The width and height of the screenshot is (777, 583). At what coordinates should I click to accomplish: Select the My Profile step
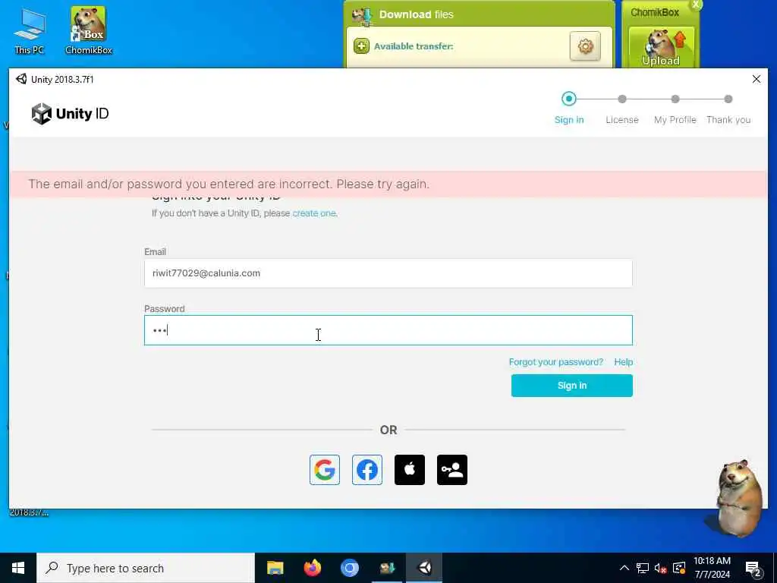coord(675,110)
